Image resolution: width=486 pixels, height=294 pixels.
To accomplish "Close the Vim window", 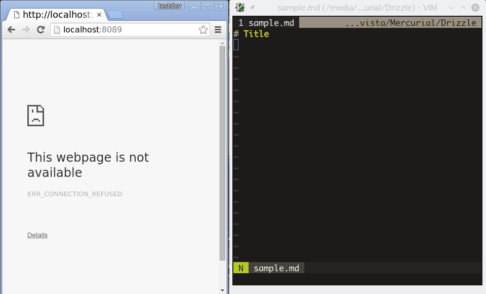I will [x=475, y=8].
